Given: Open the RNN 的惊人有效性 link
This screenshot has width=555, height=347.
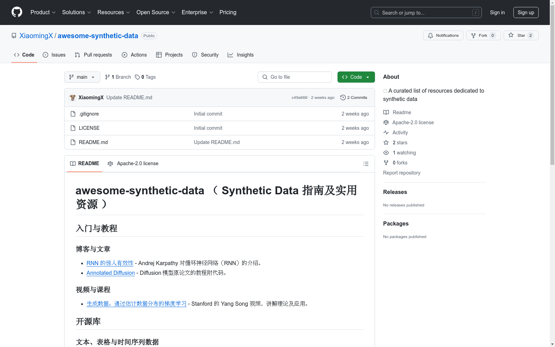Looking at the screenshot, I should [110, 263].
